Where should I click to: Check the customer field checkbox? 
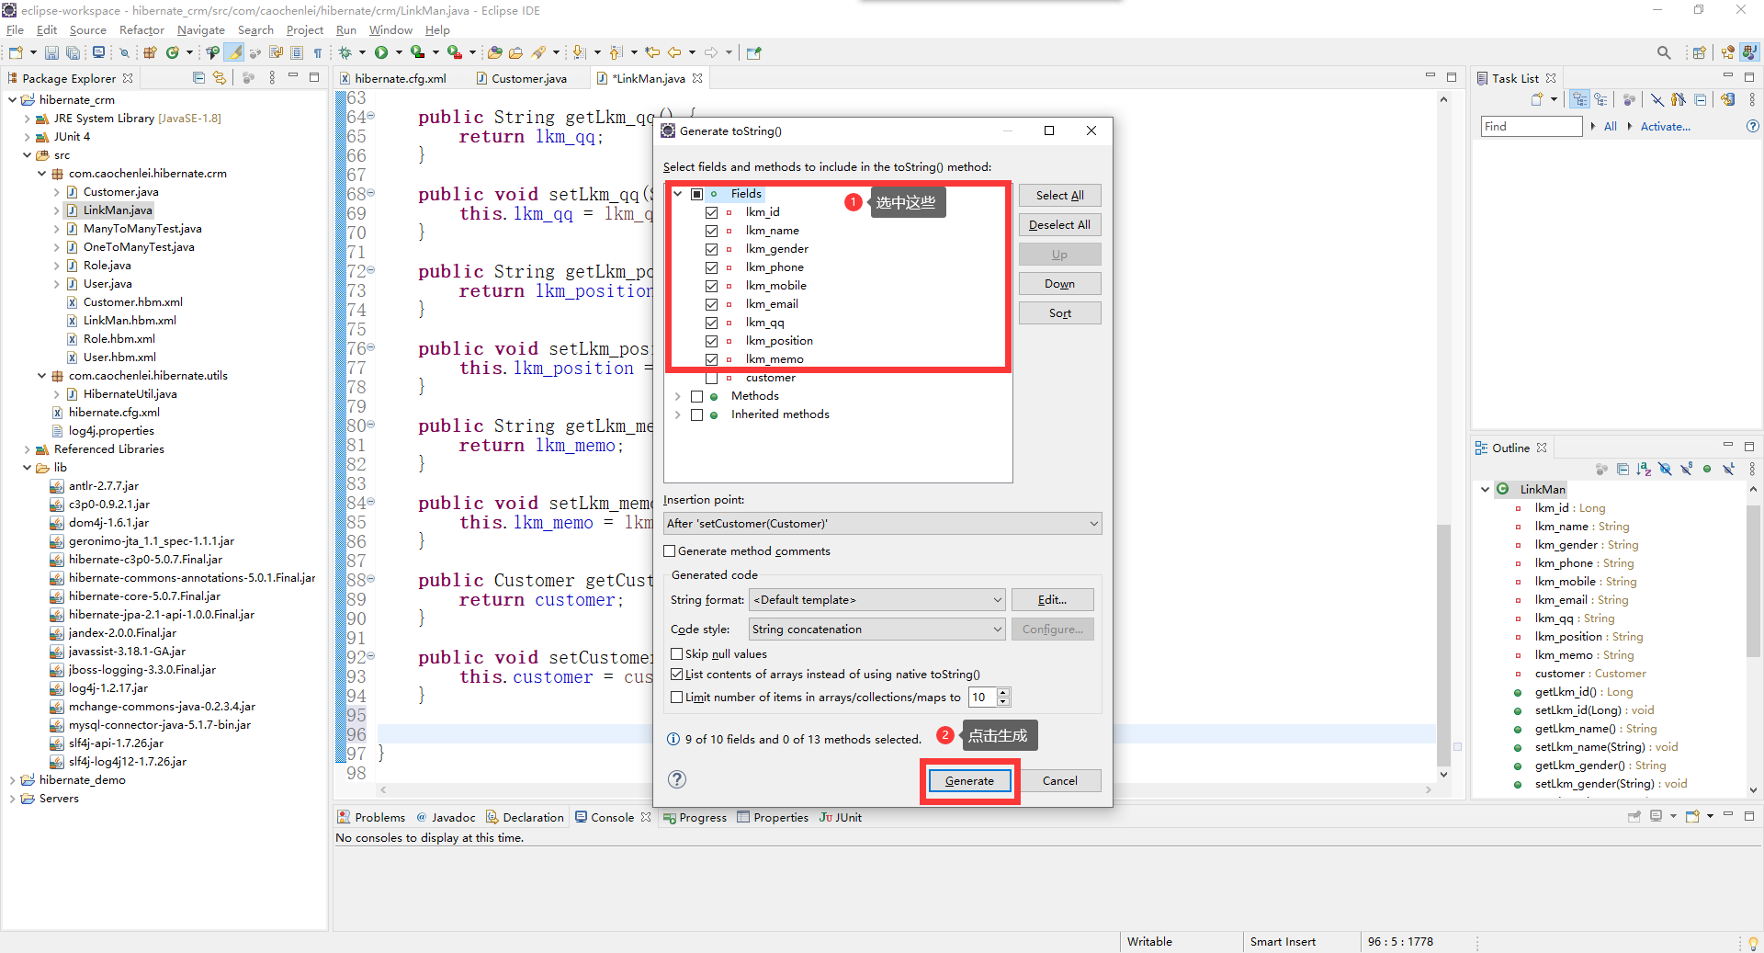click(x=712, y=378)
